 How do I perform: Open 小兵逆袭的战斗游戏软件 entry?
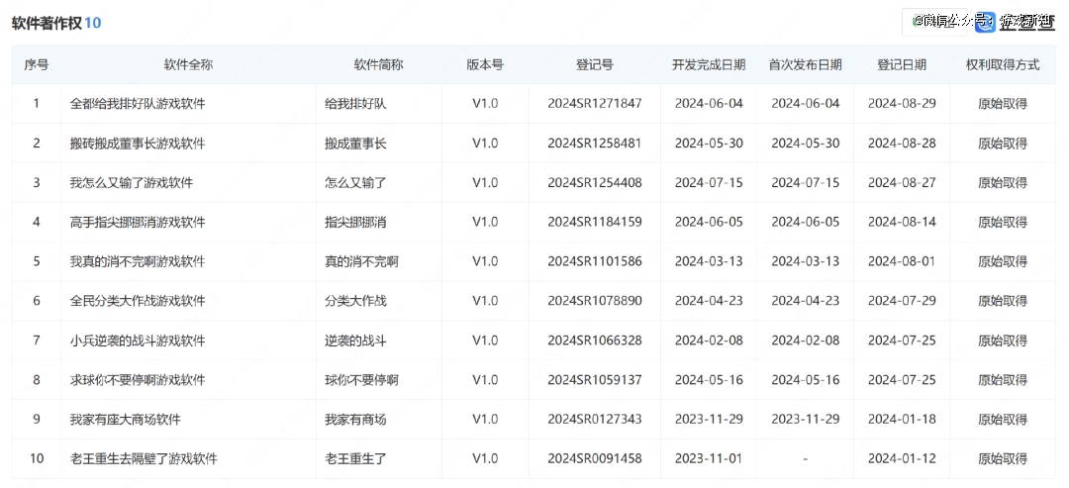pos(138,341)
